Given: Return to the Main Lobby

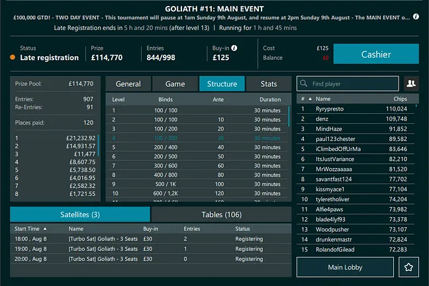Looking at the screenshot, I should [344, 267].
